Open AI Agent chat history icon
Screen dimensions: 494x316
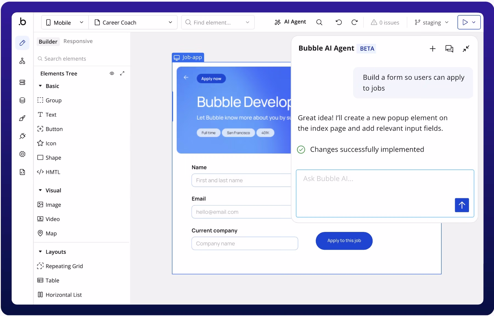449,49
